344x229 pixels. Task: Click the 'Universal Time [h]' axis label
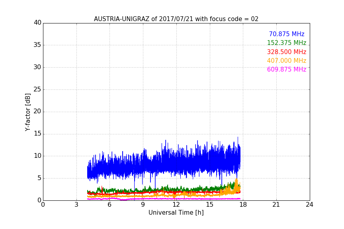[x=176, y=213]
